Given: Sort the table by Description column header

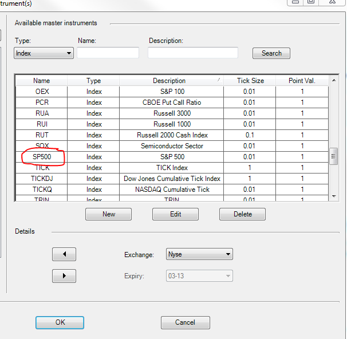Looking at the screenshot, I should [171, 81].
